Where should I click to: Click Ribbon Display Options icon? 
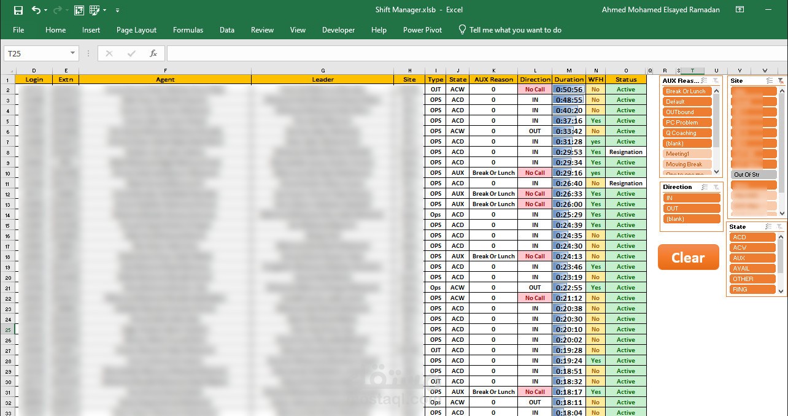pos(740,10)
